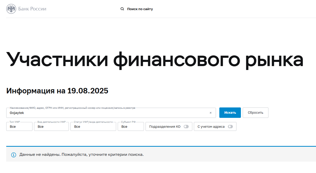Focus the Наименование/ФИО search input field

111,113
